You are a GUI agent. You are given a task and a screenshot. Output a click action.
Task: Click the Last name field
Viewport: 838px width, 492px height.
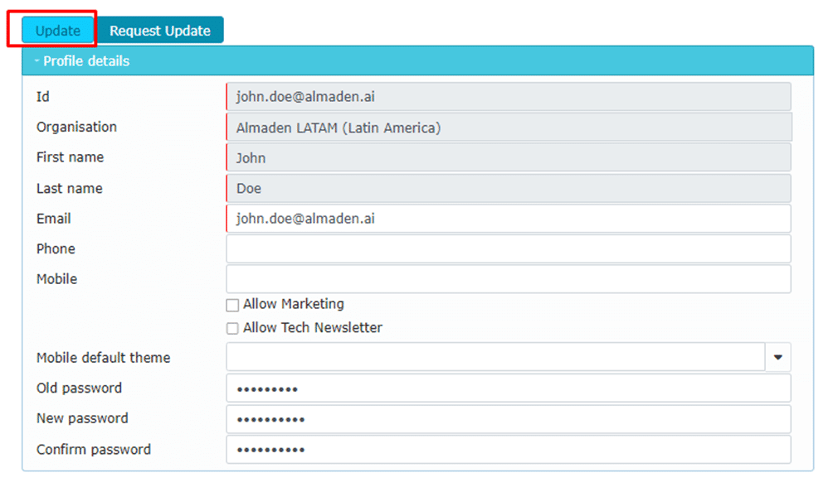[508, 188]
